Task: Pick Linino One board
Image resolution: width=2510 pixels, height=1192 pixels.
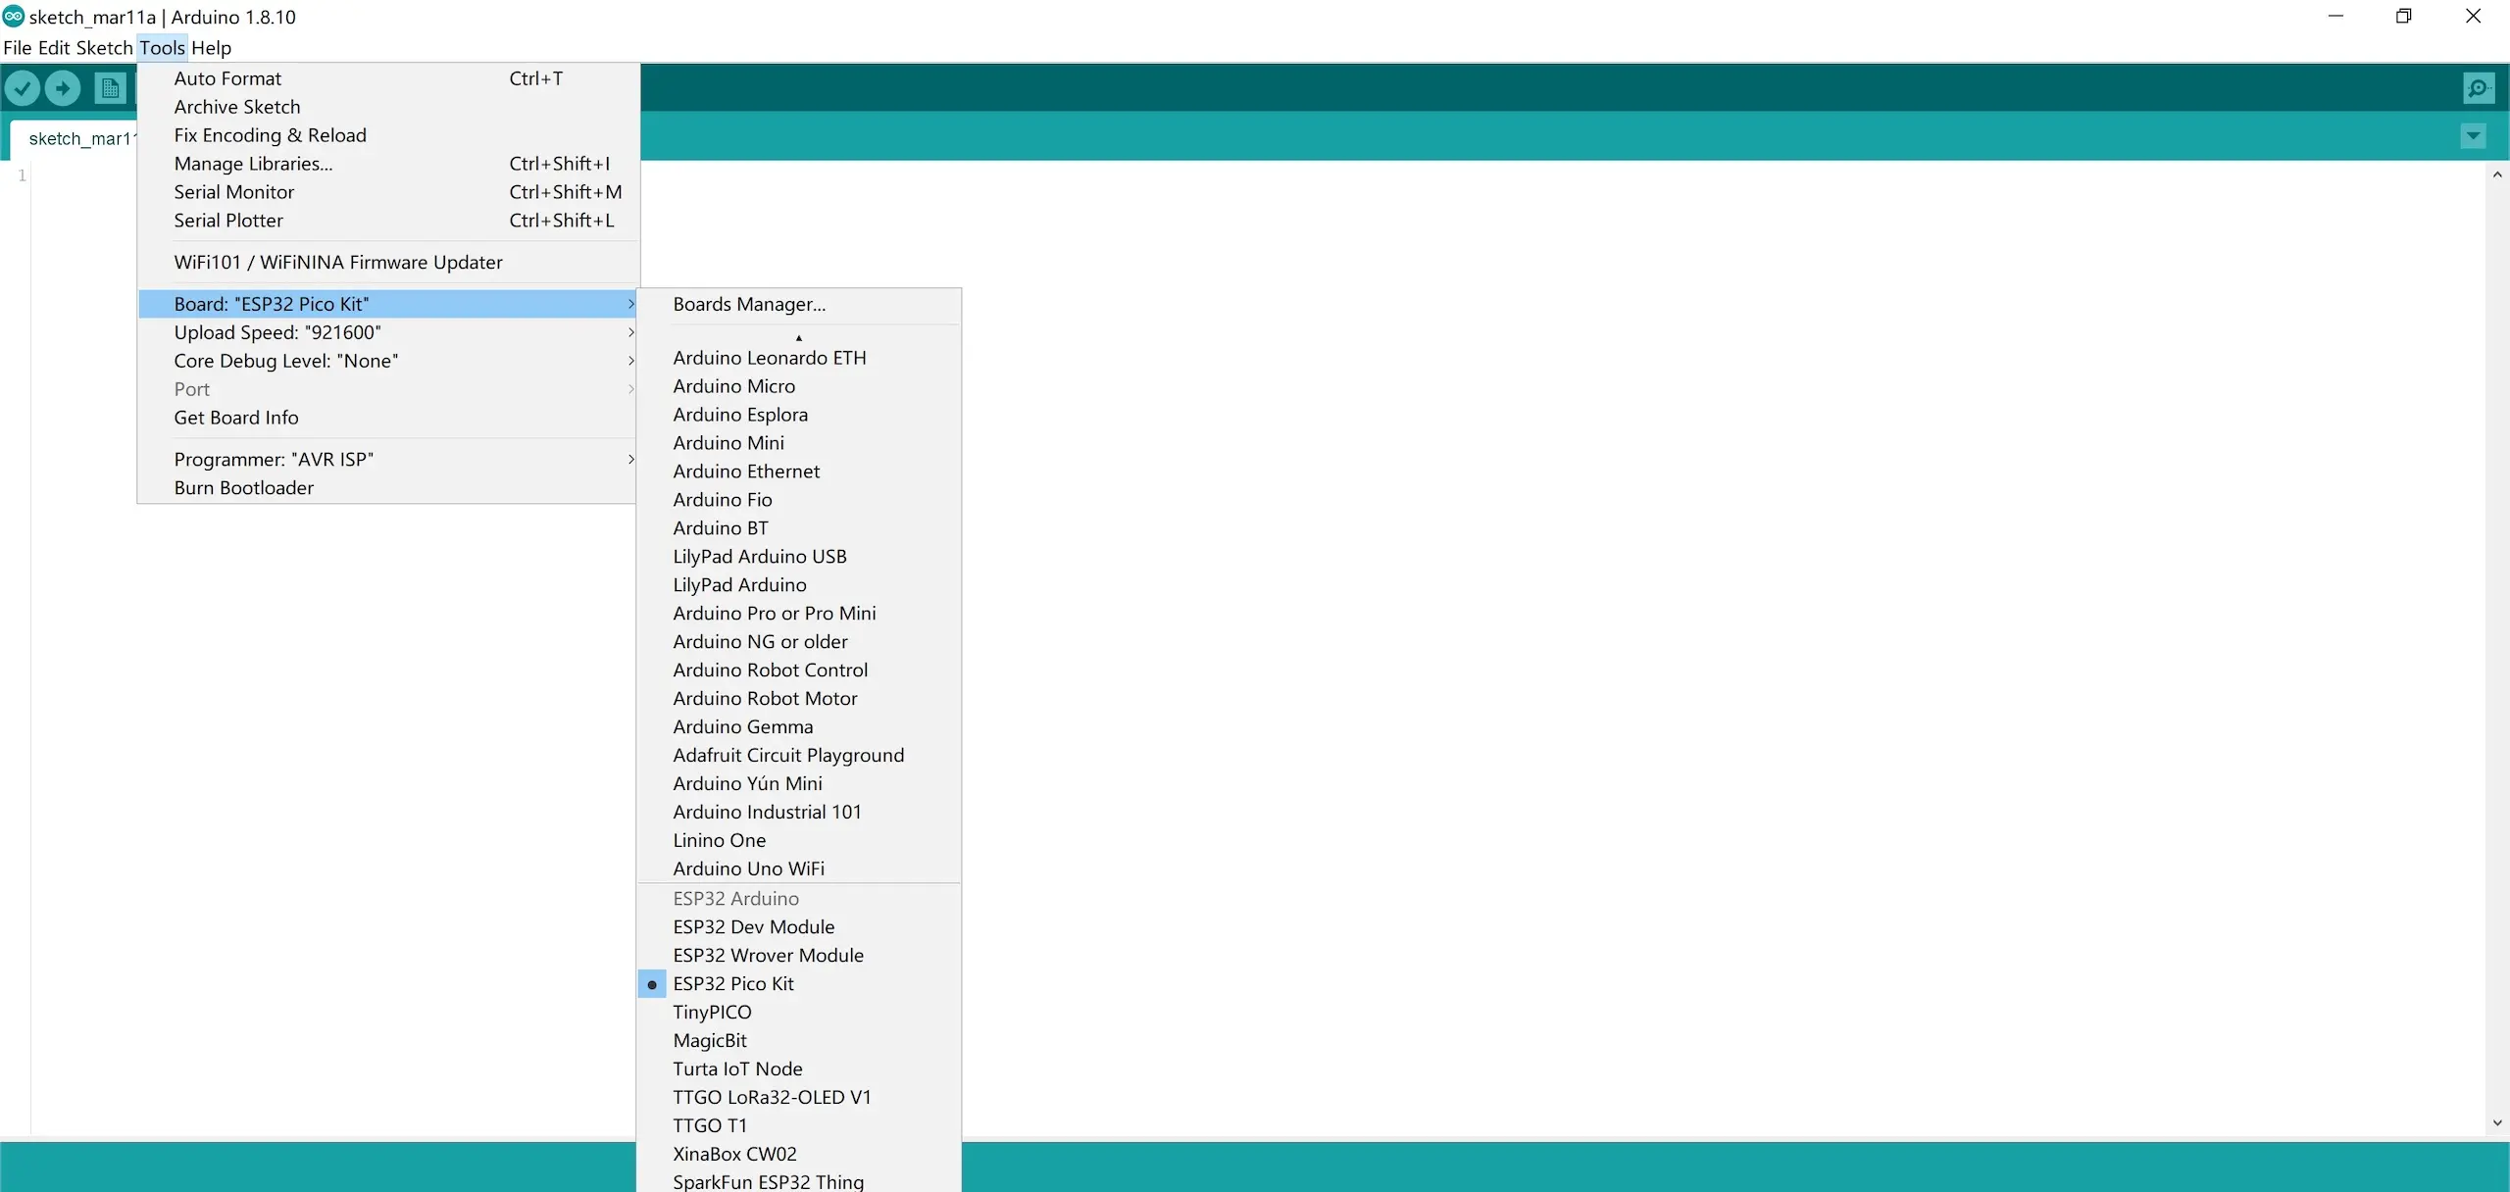Action: click(799, 841)
